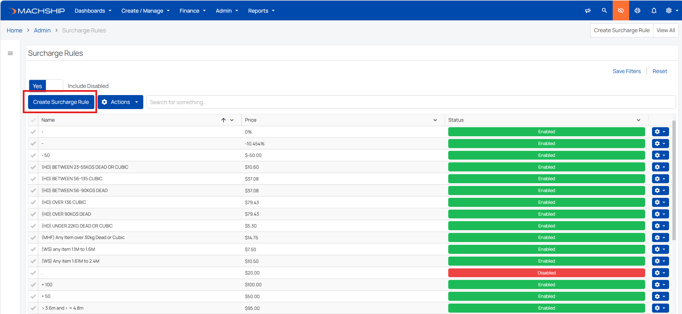Open gear dropdown for the Disabled $20.00 rule

pos(660,273)
